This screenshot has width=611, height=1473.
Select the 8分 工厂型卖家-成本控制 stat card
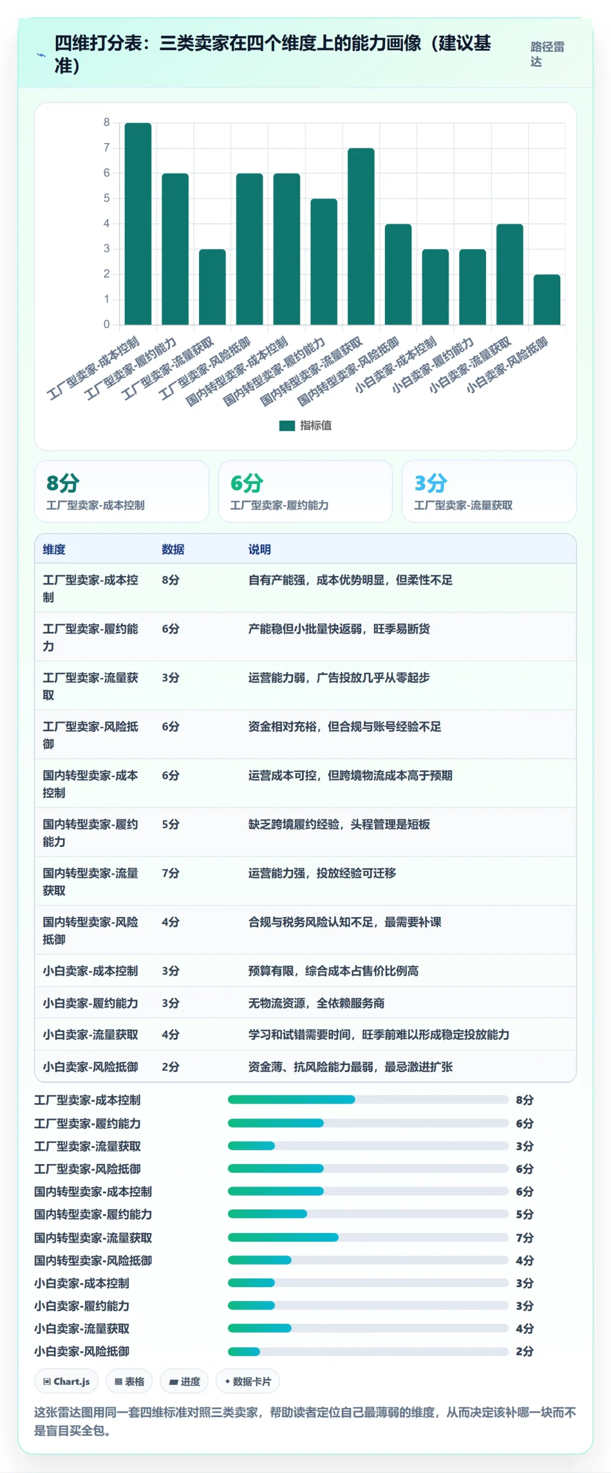click(122, 491)
